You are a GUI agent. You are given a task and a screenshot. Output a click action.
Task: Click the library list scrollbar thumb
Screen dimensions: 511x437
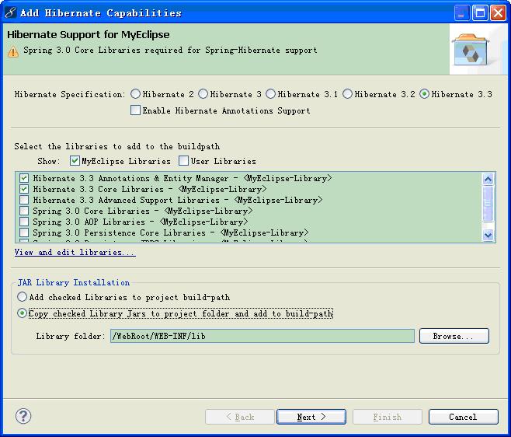(x=488, y=204)
